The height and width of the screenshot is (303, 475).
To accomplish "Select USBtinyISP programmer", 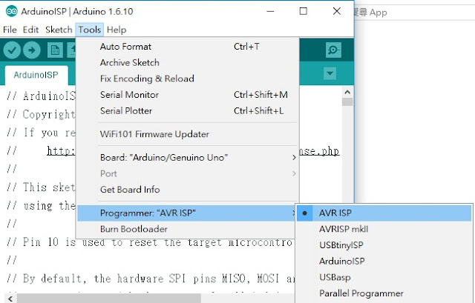I will (384, 245).
